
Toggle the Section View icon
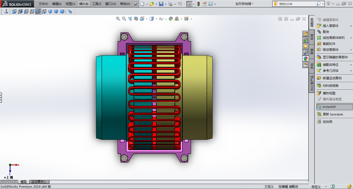[136, 19]
